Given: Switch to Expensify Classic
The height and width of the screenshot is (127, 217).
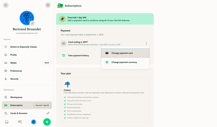Looking at the screenshot, I should (x=27, y=47).
